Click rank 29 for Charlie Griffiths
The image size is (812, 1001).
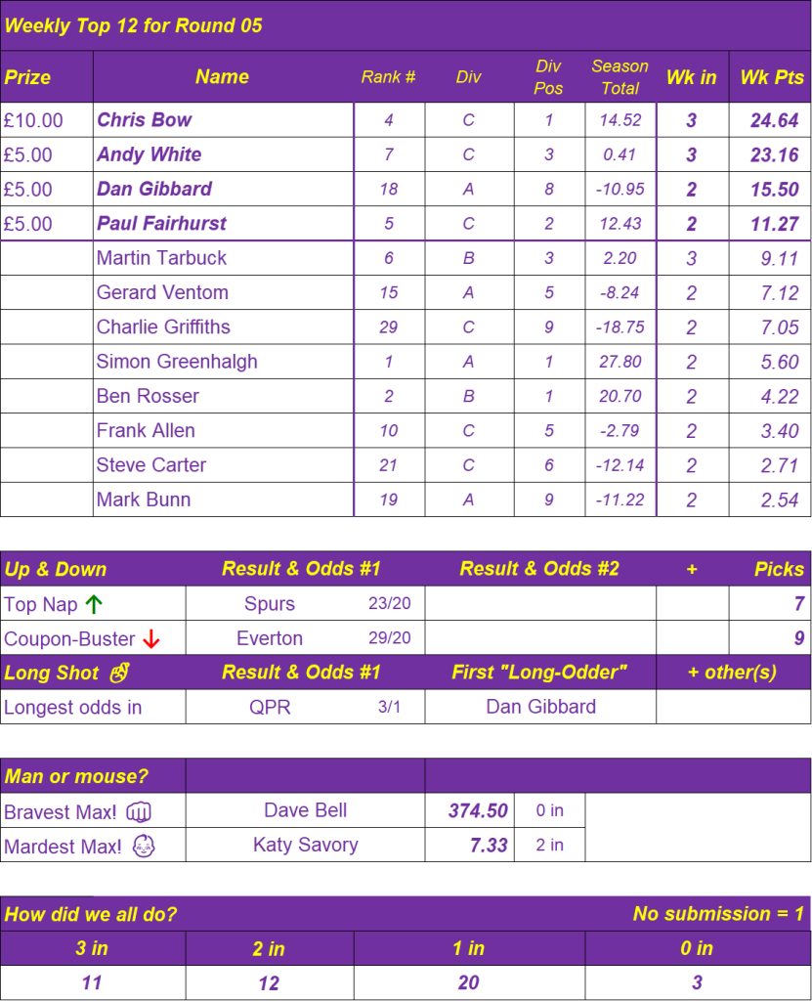[388, 326]
